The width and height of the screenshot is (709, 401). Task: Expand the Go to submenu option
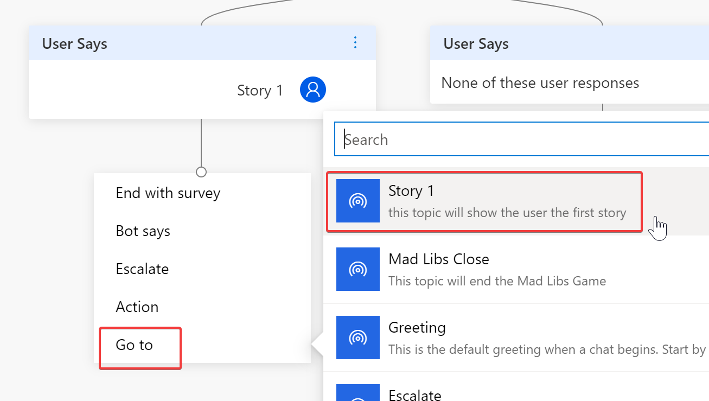[135, 345]
